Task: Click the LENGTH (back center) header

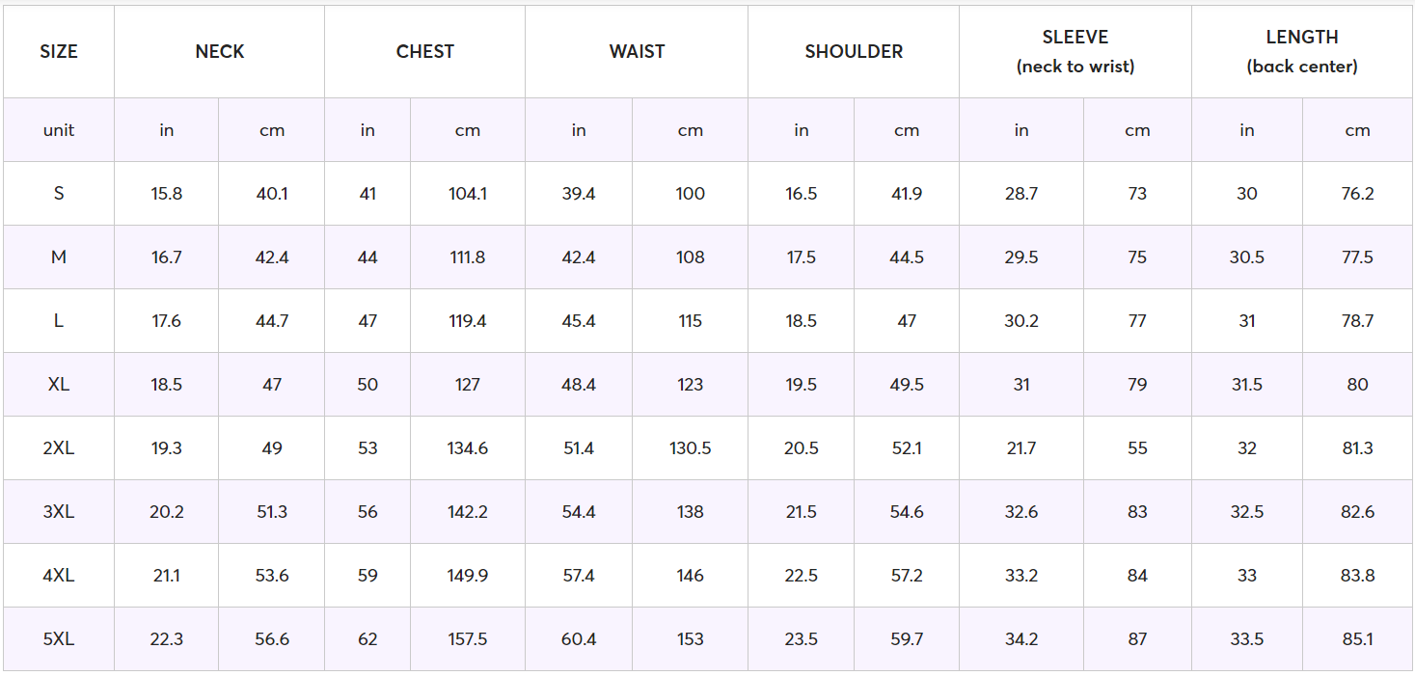Action: click(1302, 52)
